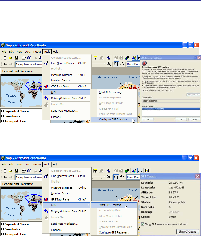Click New document icon in the GPS Sensor window
The width and height of the screenshot is (201, 236).
coord(5,171)
